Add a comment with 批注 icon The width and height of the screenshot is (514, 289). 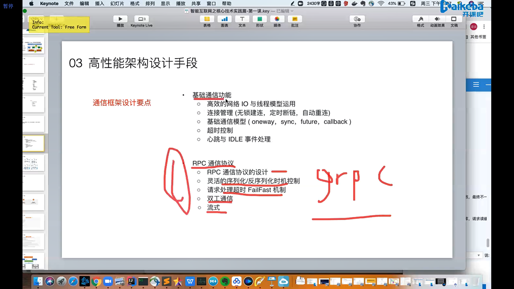295,19
